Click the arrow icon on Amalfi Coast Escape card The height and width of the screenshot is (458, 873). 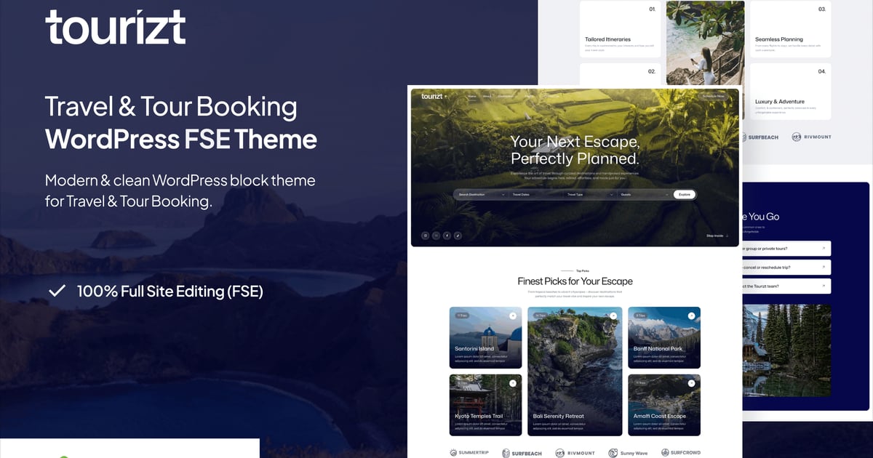click(x=691, y=383)
